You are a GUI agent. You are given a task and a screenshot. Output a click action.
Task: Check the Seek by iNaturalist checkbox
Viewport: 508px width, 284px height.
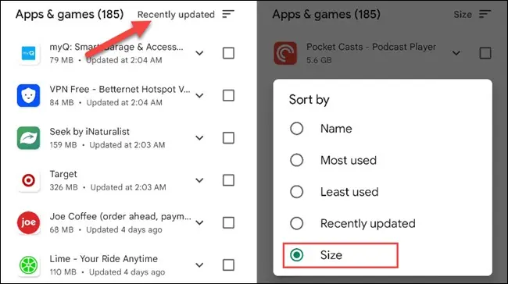(228, 138)
